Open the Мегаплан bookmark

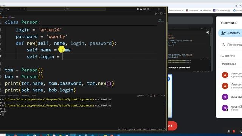[x=206, y=11]
